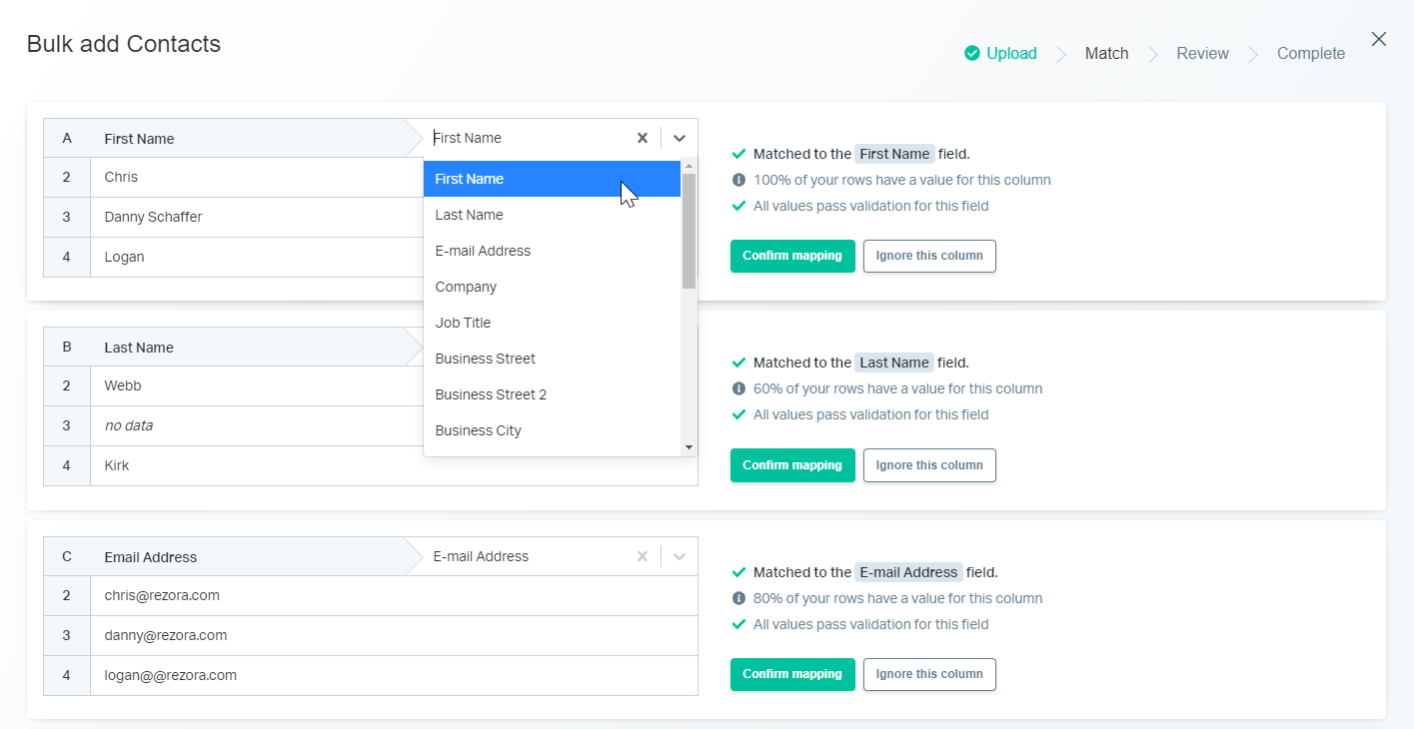Click the E-mail Address mapping field
This screenshot has height=729, width=1414.
click(x=530, y=556)
